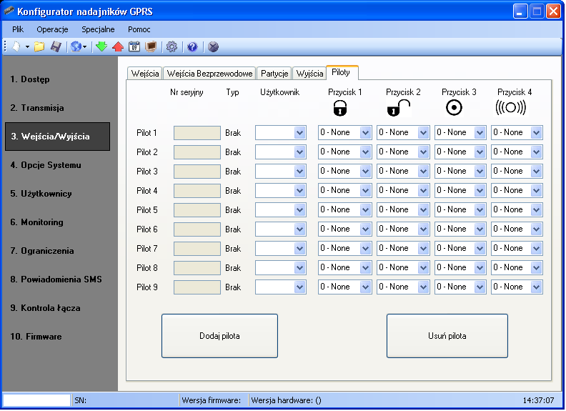This screenshot has height=411, width=566.
Task: Switch to the Wejścia Bezprzewodowe tab
Action: (209, 74)
